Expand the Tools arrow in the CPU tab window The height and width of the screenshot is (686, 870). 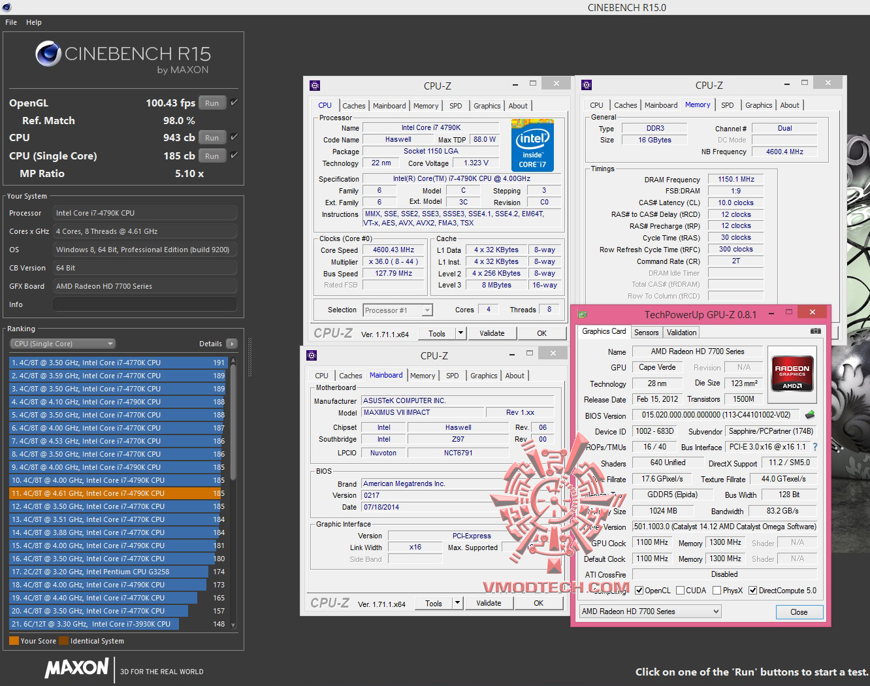460,333
